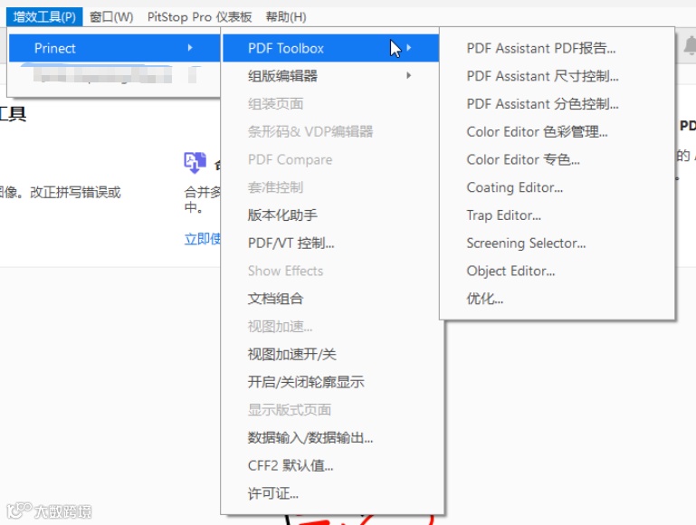Screen dimensions: 696x525
Task: Expand the Prinect submenu arrow
Action: point(190,47)
